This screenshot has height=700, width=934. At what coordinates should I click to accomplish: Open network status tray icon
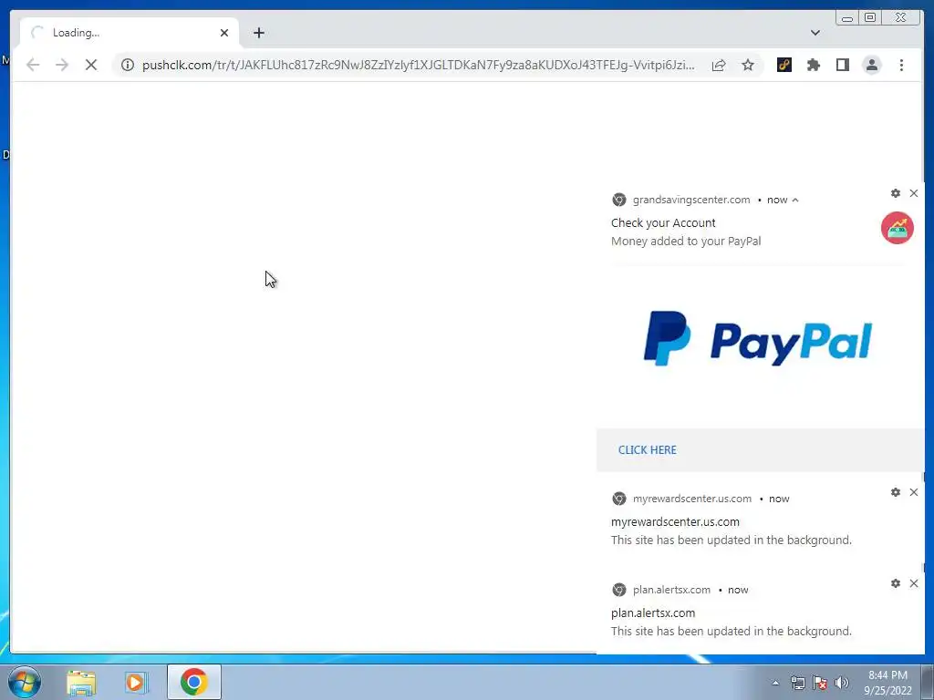coord(797,683)
